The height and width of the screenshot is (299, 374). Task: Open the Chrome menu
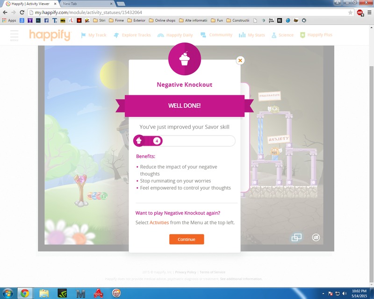point(369,13)
